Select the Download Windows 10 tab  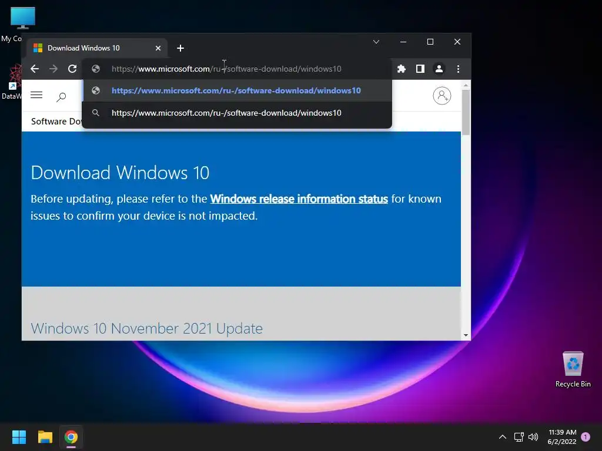[x=92, y=48]
